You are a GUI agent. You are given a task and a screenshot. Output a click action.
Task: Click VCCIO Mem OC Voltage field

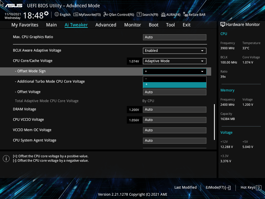pos(175,130)
